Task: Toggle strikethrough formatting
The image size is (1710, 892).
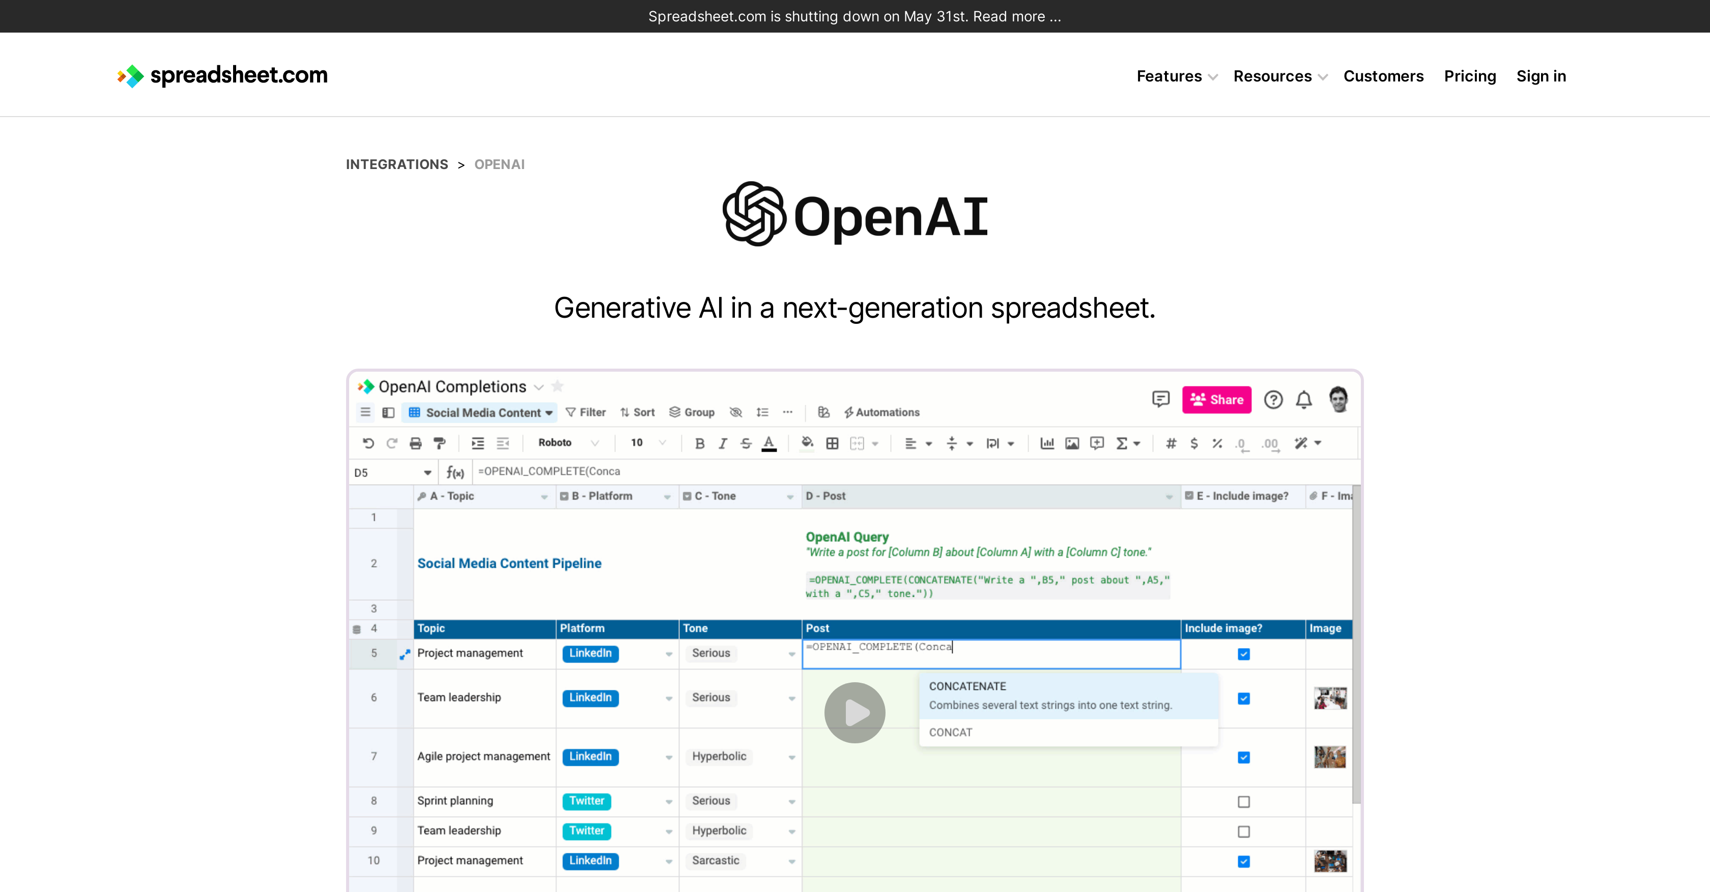Action: coord(746,443)
